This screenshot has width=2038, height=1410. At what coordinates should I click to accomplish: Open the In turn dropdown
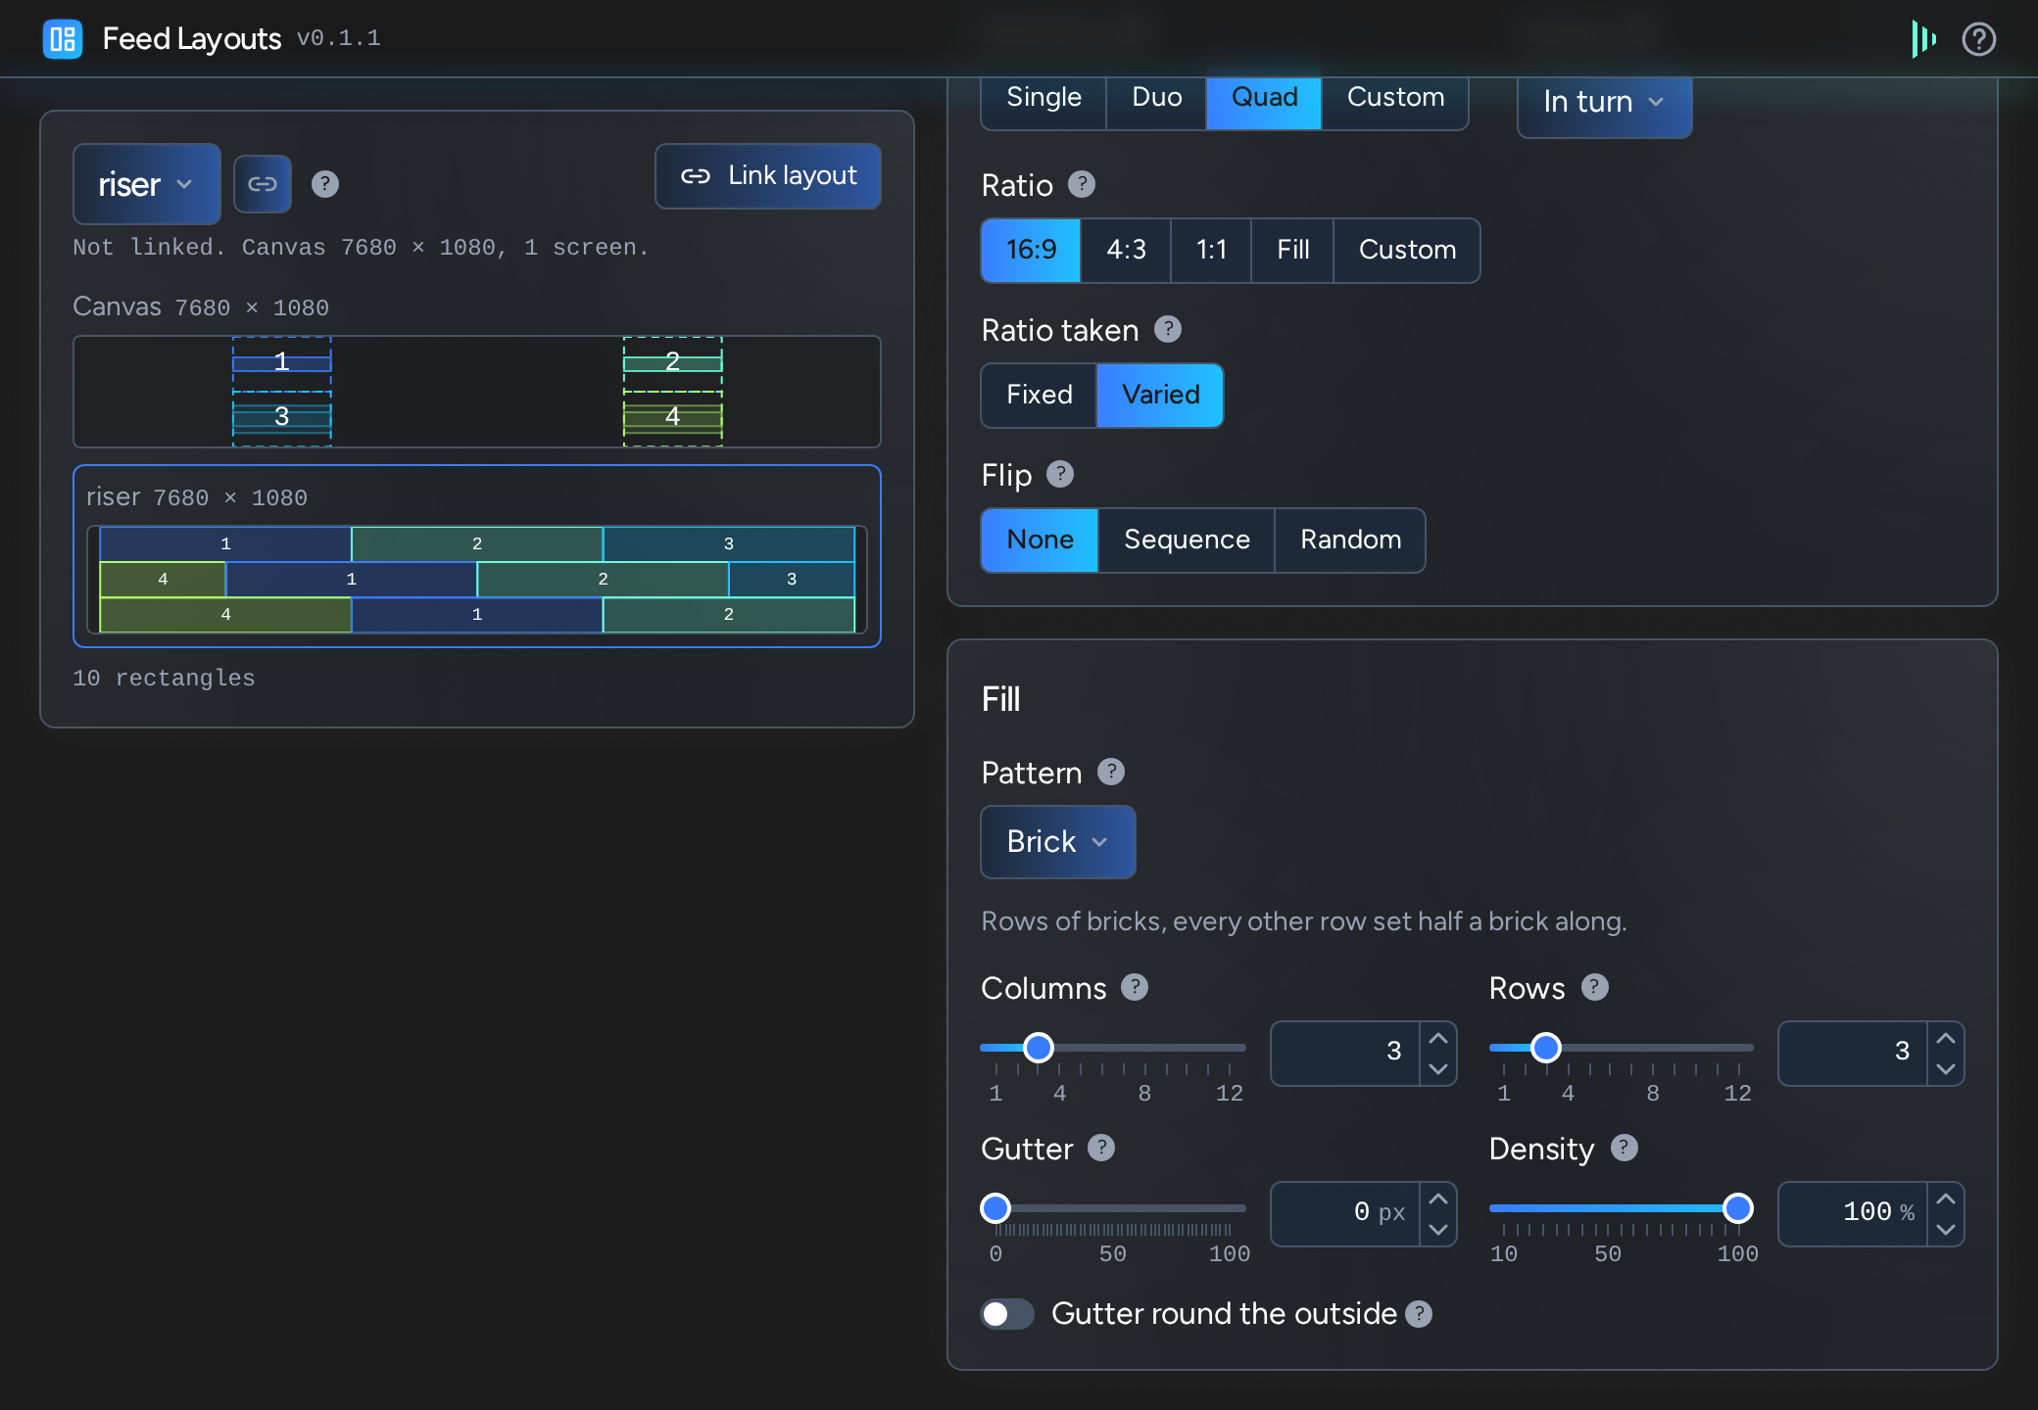click(x=1604, y=102)
